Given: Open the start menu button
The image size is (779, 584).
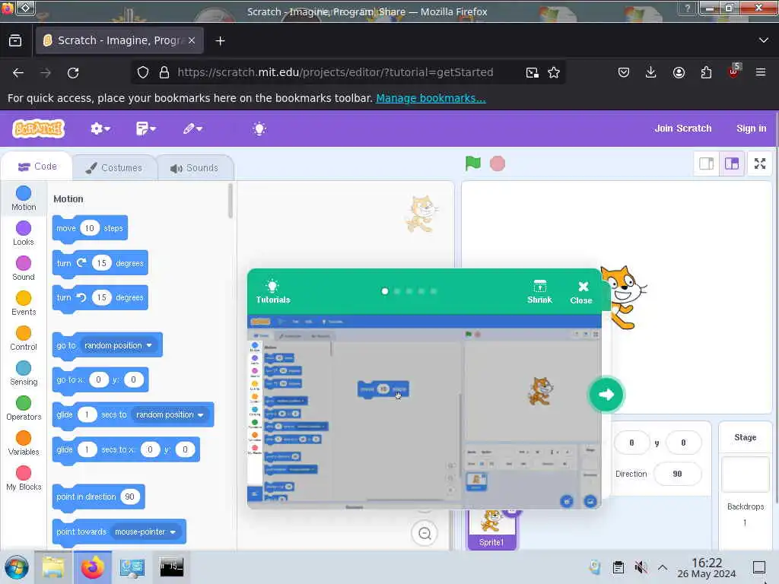Looking at the screenshot, I should (17, 567).
